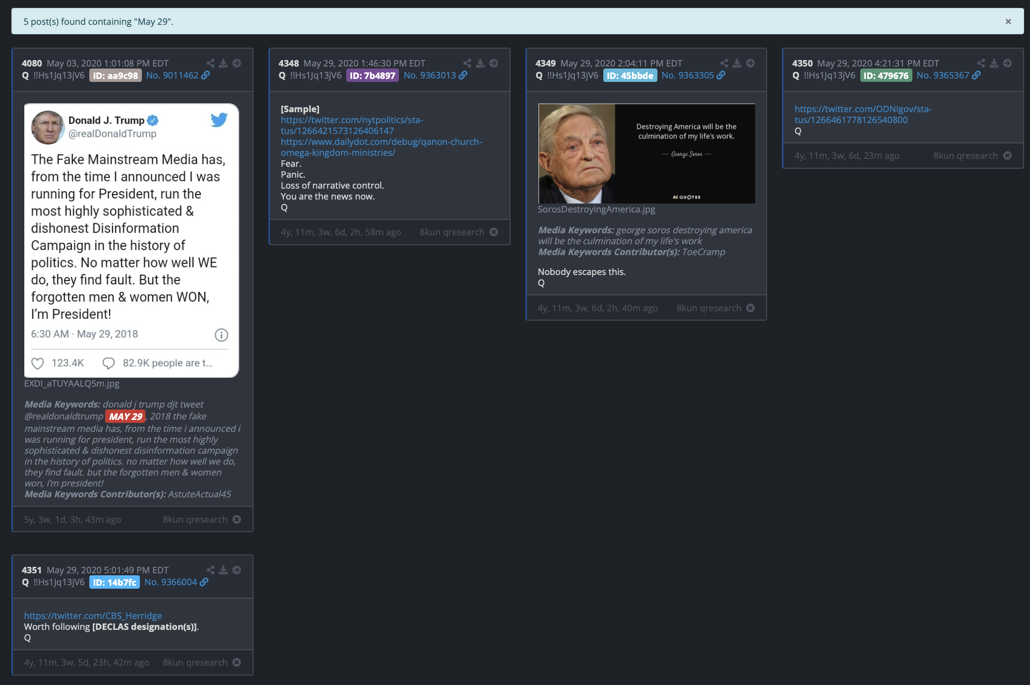Screen dimensions: 1030x685
Task: Click the Twitter bird logo in tweet image
Action: 219,120
